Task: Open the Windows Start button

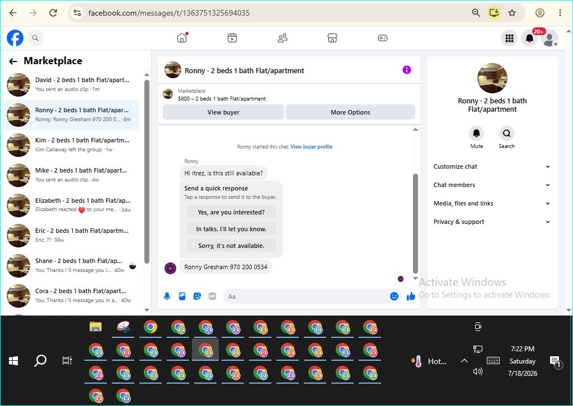Action: coord(13,361)
